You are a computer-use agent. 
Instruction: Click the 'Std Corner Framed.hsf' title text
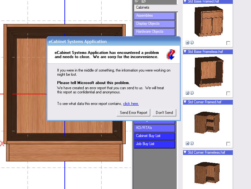coord(205,102)
